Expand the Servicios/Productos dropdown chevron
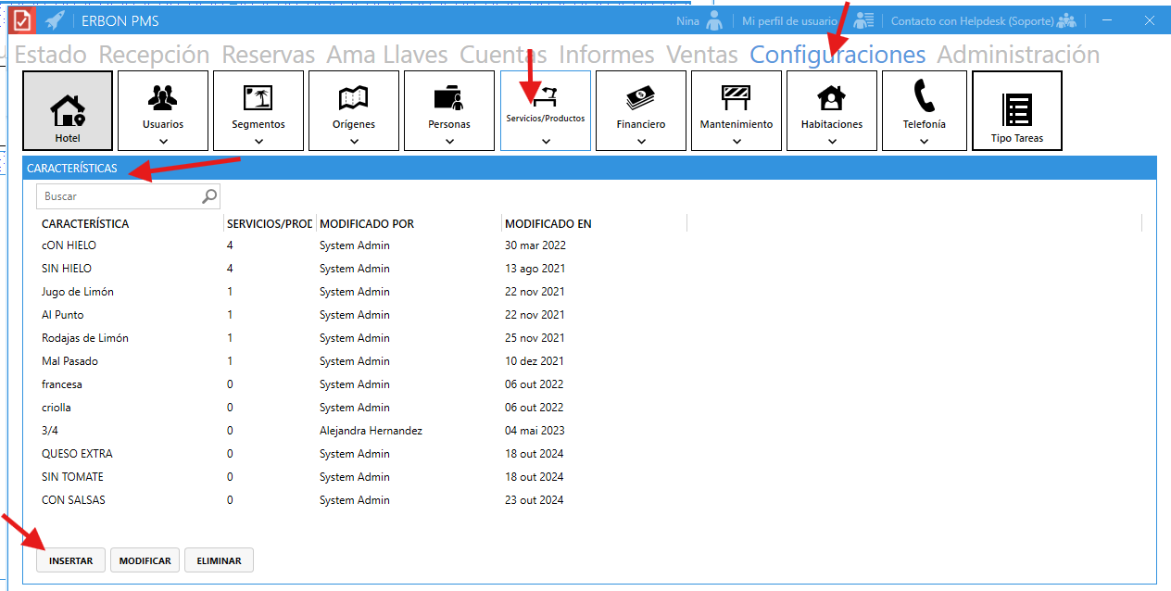Image resolution: width=1171 pixels, height=591 pixels. 546,141
